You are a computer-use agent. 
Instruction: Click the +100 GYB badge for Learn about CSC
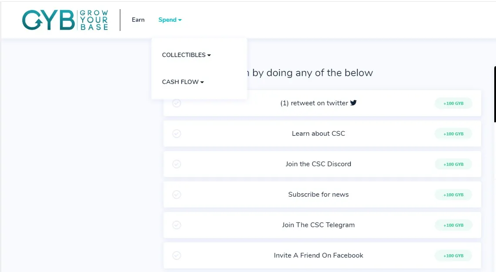pos(453,134)
